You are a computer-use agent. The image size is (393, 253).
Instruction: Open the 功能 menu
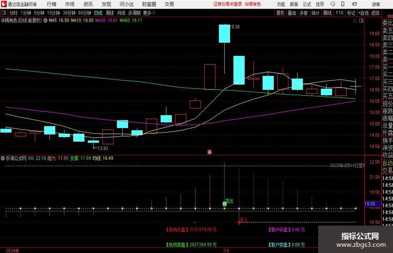[x=281, y=4]
